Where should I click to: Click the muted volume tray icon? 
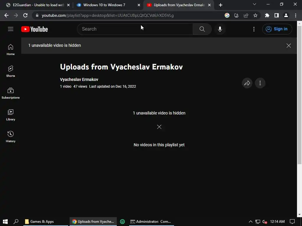pos(265,222)
